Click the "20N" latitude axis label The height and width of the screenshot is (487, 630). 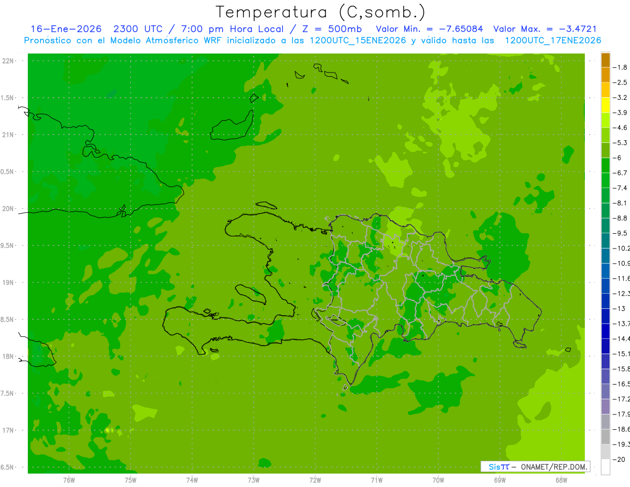point(8,209)
